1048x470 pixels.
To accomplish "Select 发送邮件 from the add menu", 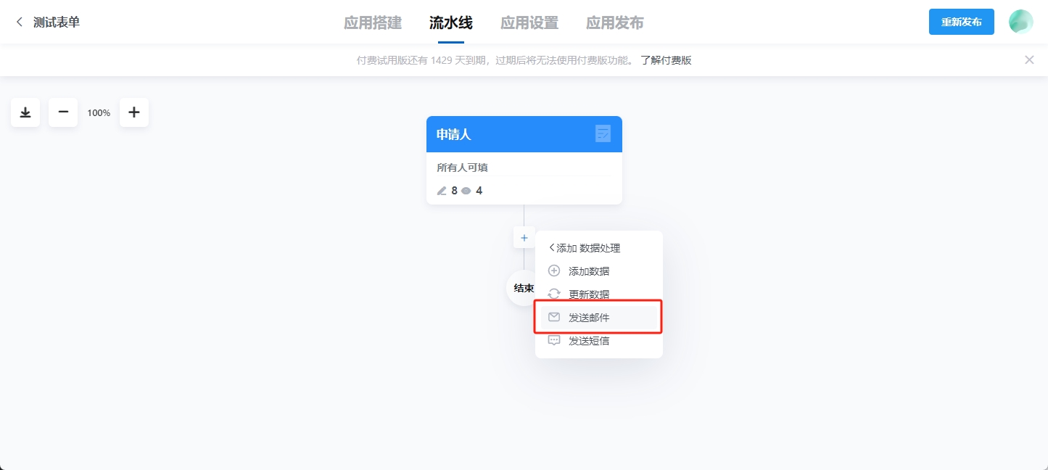I will point(588,317).
